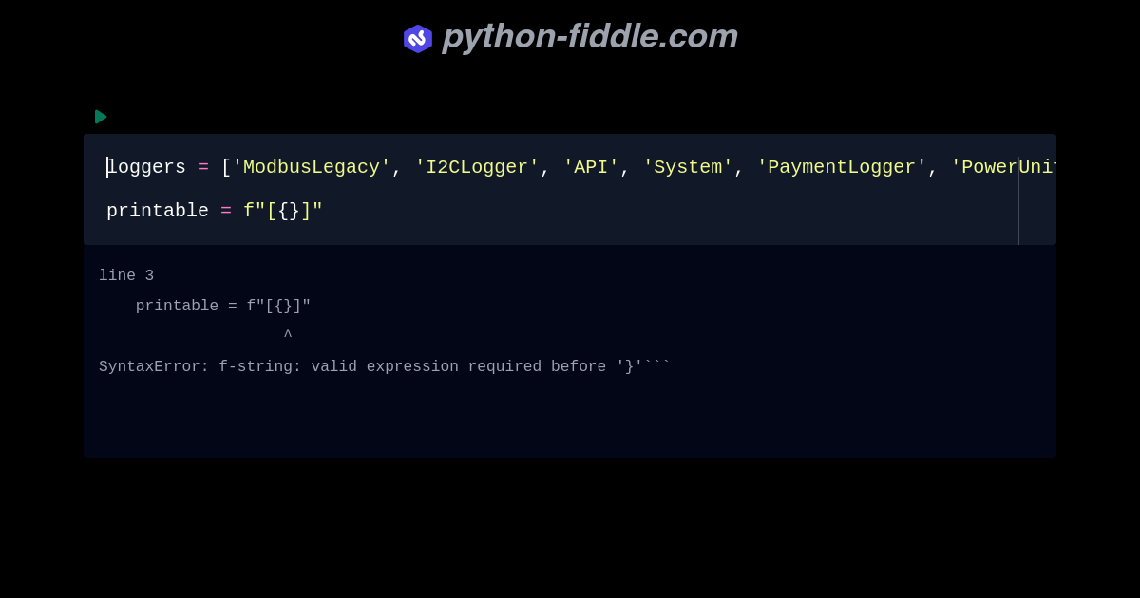Click the green Run code button
Screen dimensions: 1140x598
(101, 117)
